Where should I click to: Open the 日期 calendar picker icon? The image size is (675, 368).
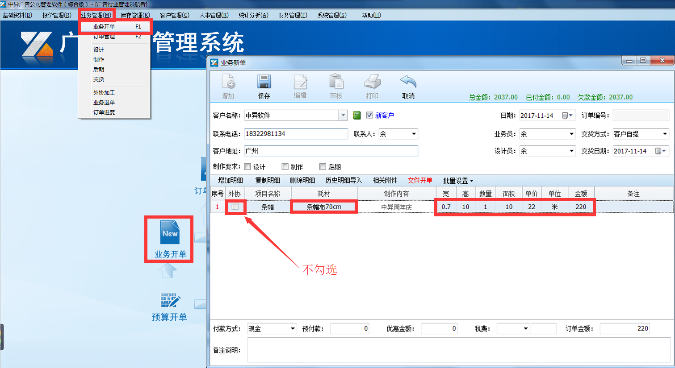pos(567,116)
